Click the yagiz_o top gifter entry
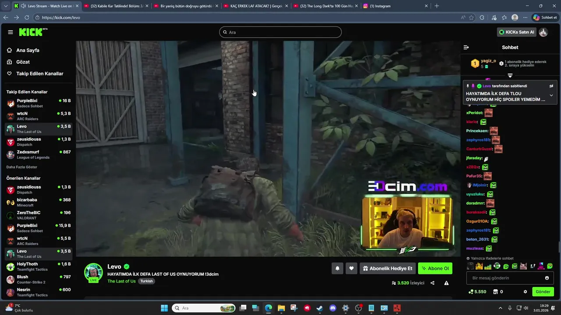 point(483,63)
